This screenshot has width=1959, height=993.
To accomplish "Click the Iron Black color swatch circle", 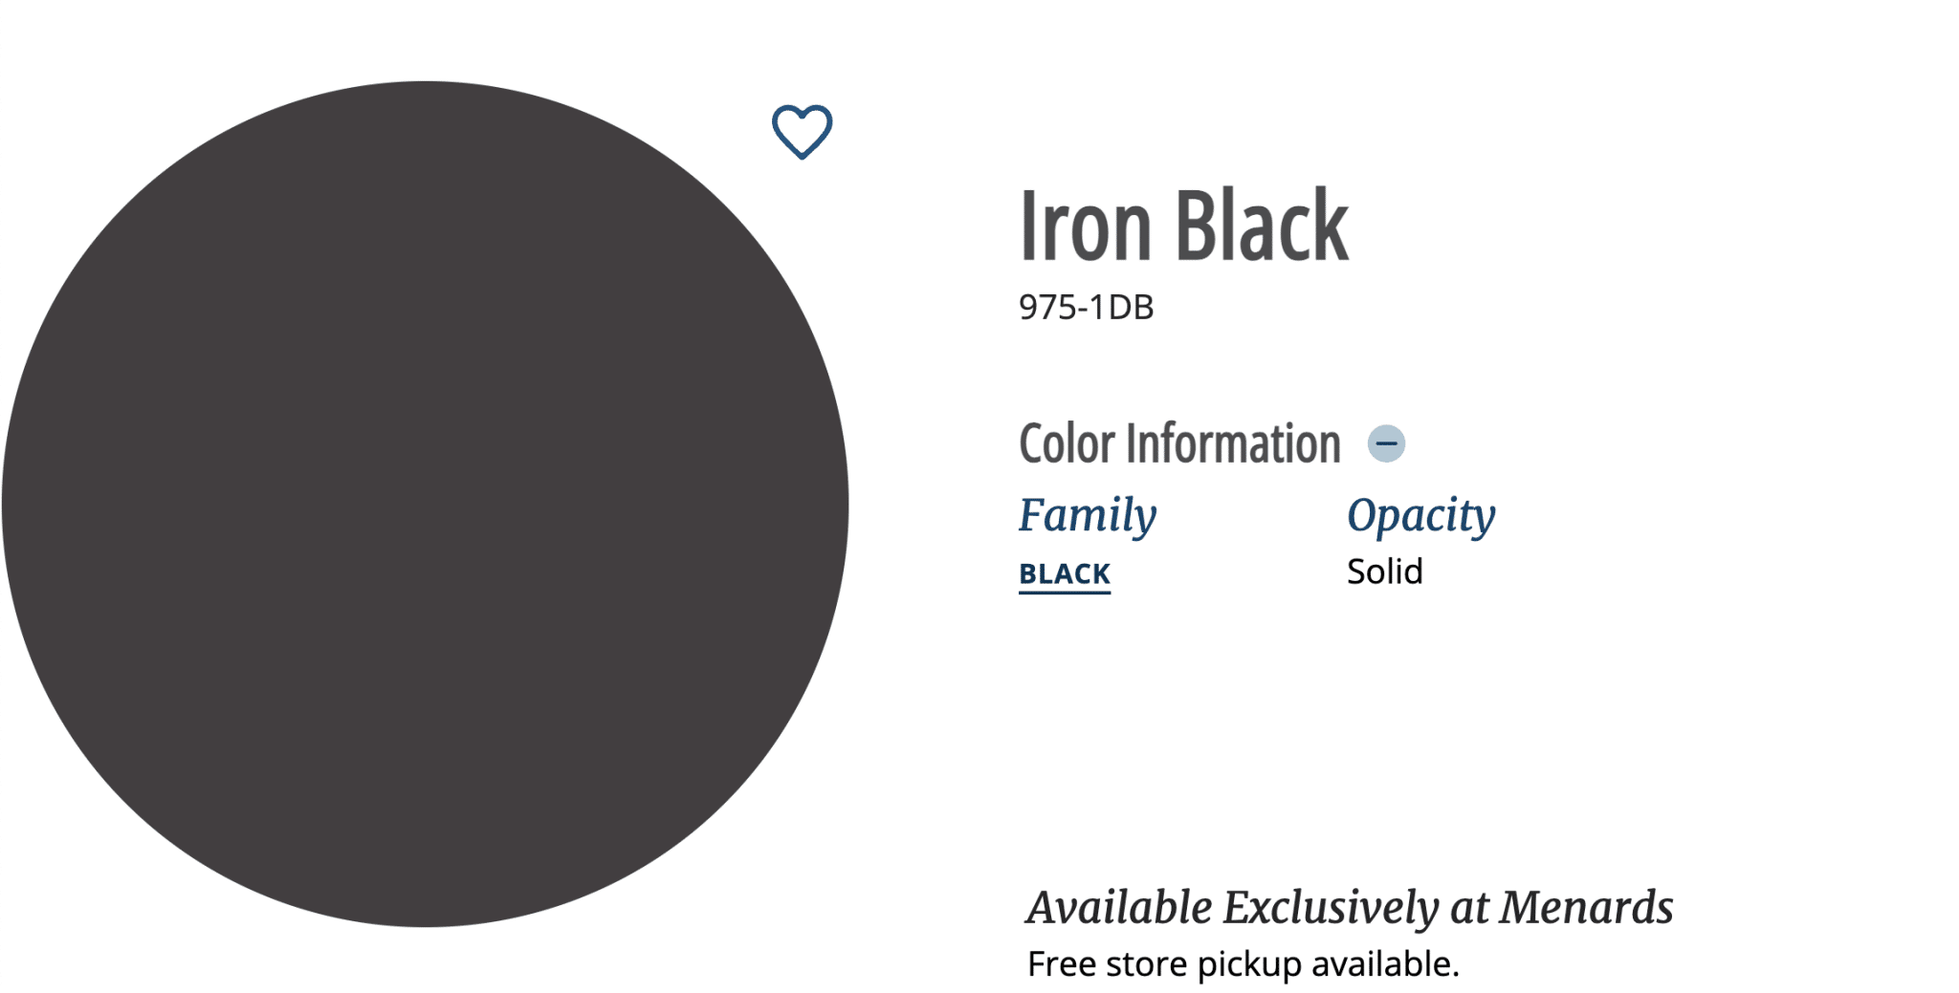I will tap(425, 504).
